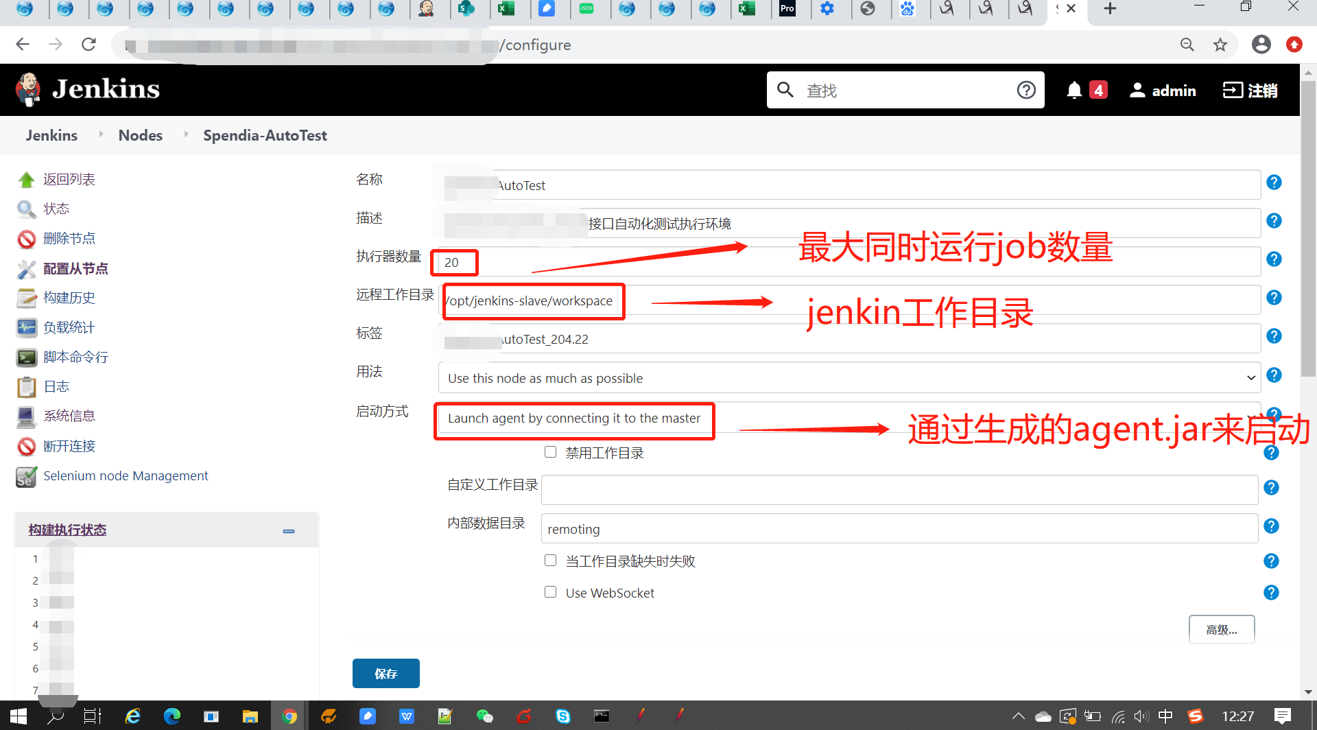This screenshot has width=1317, height=730.
Task: Click the 注销 logout link
Action: pyautogui.click(x=1250, y=91)
